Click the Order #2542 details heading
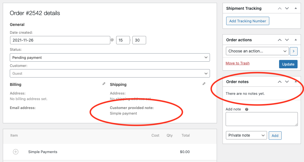The width and height of the screenshot is (304, 162). click(35, 13)
